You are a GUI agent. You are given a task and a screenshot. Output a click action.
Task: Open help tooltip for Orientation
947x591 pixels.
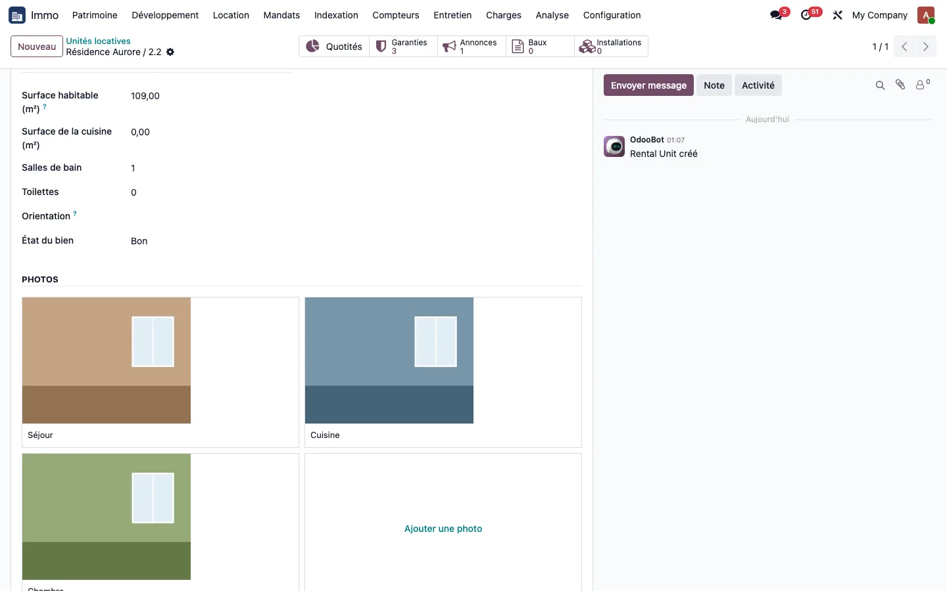coord(75,213)
